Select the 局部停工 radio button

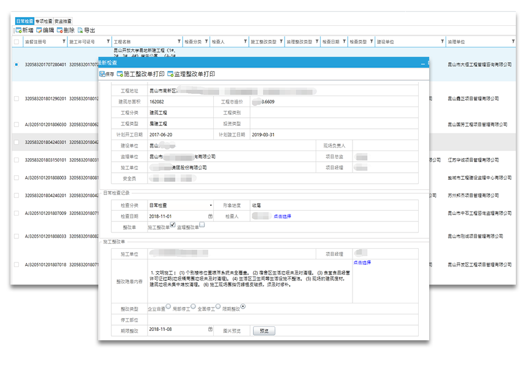[x=193, y=306]
